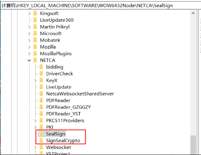Screen dimensions: 201x155
Task: Click the MozillaPlugins folder icon
Action: coord(35,54)
